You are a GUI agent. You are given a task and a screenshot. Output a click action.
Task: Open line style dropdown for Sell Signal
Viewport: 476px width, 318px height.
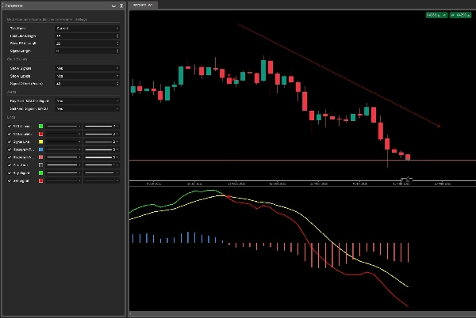63,181
